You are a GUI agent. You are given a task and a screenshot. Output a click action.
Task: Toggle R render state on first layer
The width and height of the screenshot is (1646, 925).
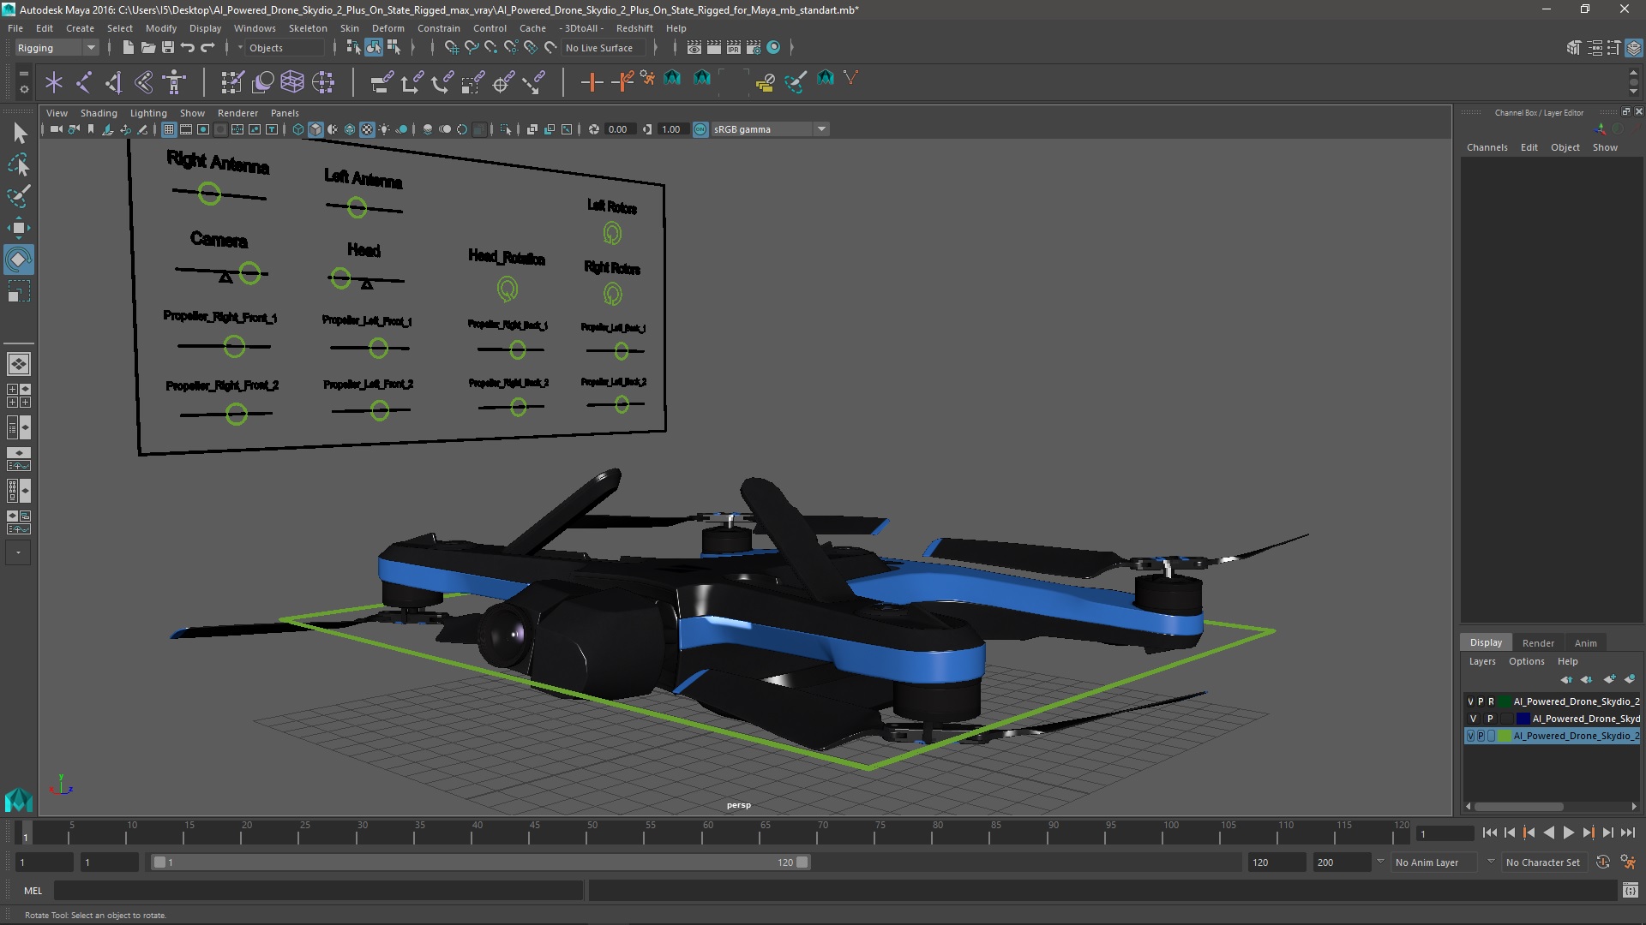tap(1491, 701)
